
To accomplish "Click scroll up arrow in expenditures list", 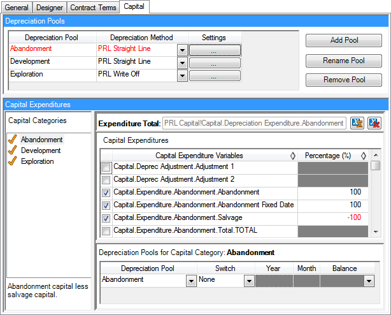I will click(x=376, y=155).
